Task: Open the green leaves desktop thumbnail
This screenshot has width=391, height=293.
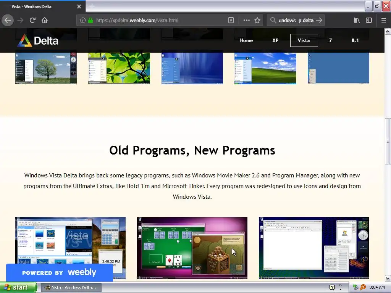Action: 119,68
